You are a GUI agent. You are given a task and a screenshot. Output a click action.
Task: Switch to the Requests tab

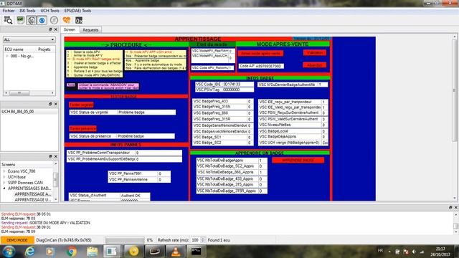[90, 30]
